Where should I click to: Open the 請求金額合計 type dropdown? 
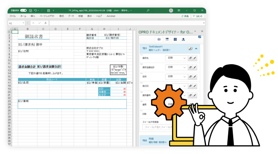pos(176,67)
